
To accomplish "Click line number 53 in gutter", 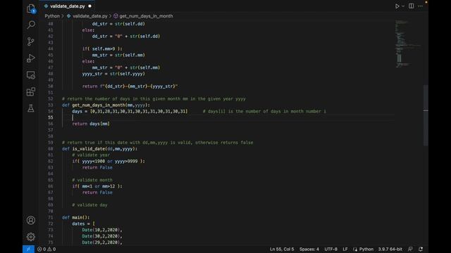I will tap(51, 105).
